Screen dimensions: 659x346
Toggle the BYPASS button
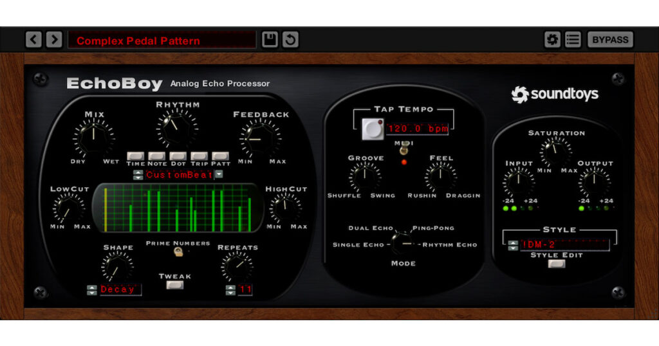click(x=609, y=40)
